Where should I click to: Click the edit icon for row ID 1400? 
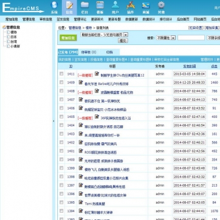(81, 159)
